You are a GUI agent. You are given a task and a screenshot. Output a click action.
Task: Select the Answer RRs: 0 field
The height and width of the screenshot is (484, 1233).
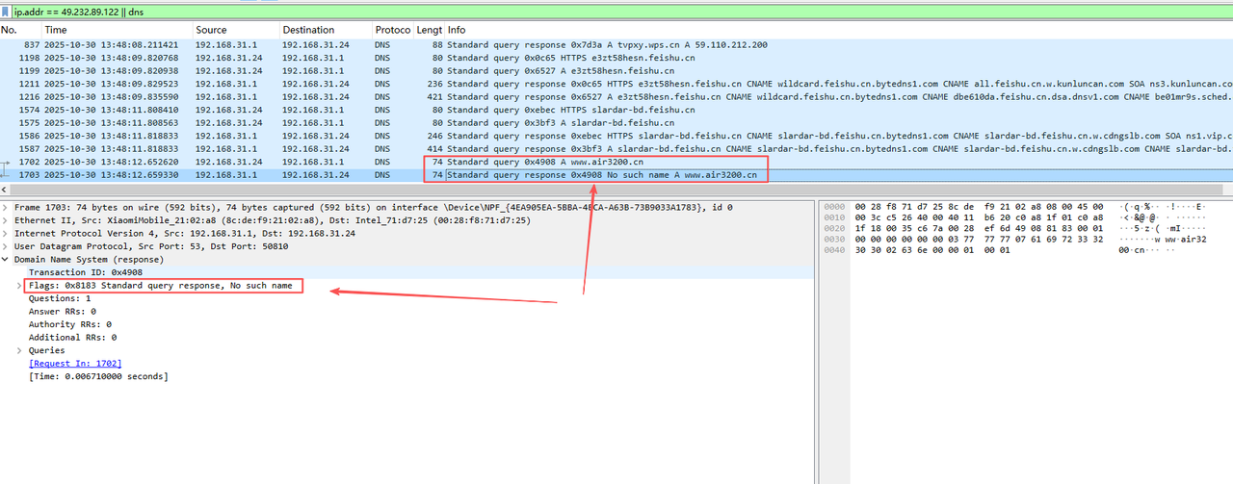[x=62, y=312]
